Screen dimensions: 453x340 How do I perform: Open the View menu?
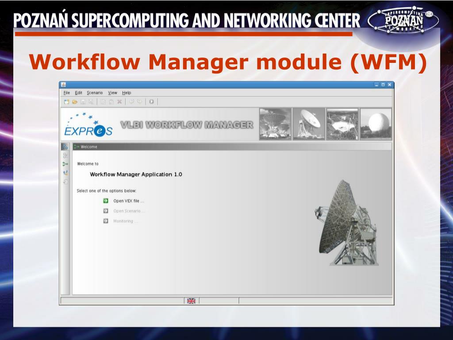[113, 93]
